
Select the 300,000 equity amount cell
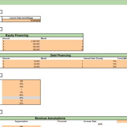[21, 49]
